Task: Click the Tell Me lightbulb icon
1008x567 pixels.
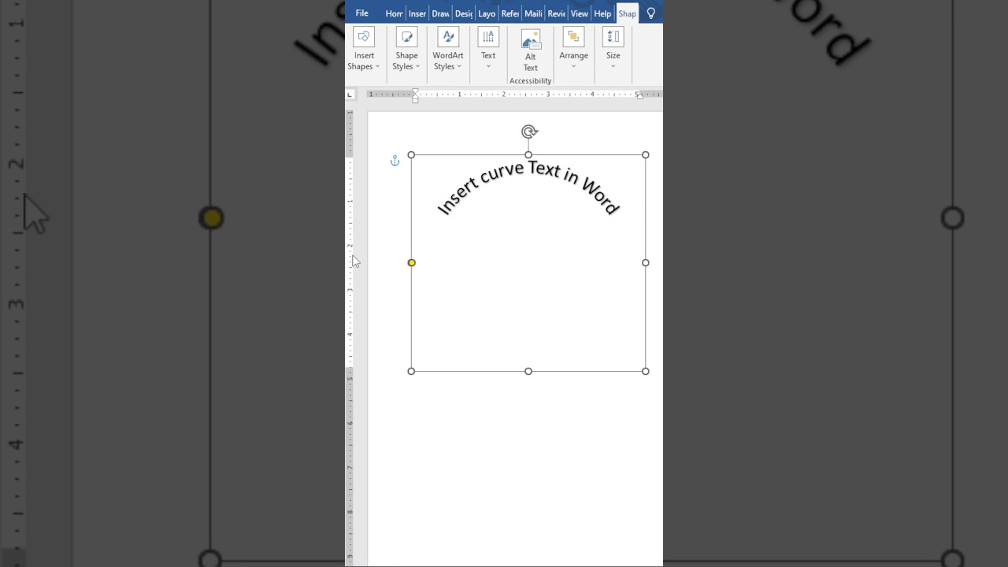Action: [650, 13]
